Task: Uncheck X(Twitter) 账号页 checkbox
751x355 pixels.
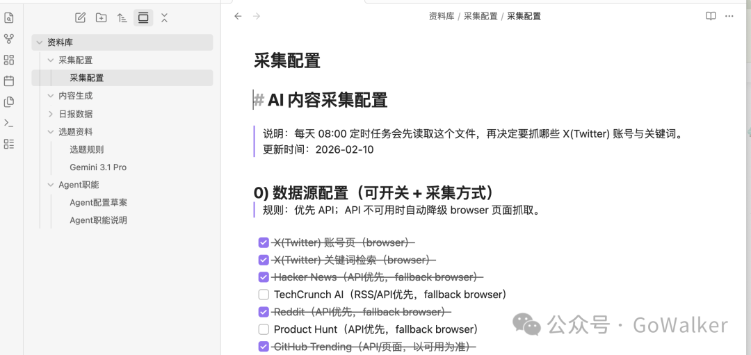Action: pos(264,242)
